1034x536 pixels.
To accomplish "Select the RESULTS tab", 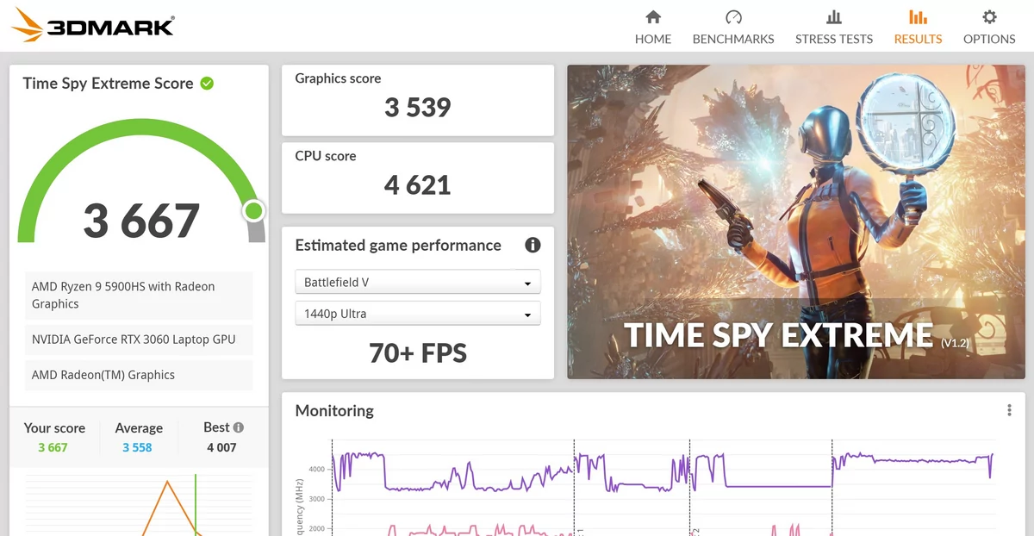I will point(918,27).
